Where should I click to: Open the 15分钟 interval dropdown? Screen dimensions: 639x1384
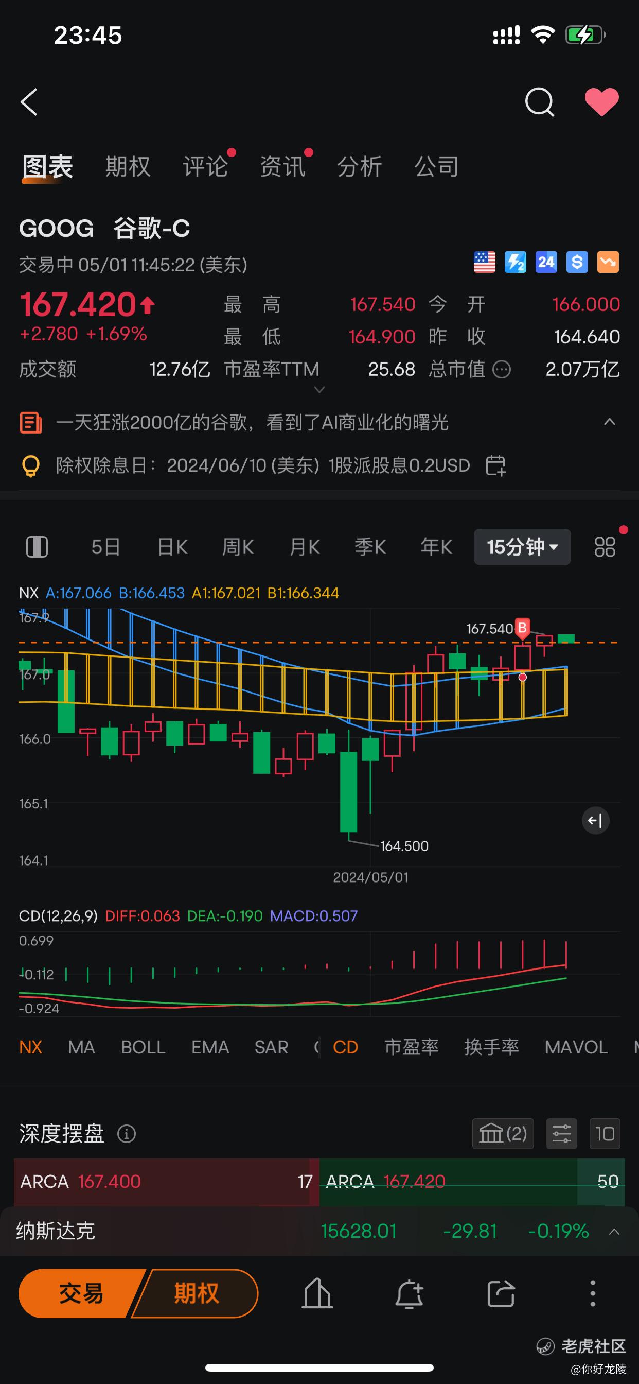[522, 547]
